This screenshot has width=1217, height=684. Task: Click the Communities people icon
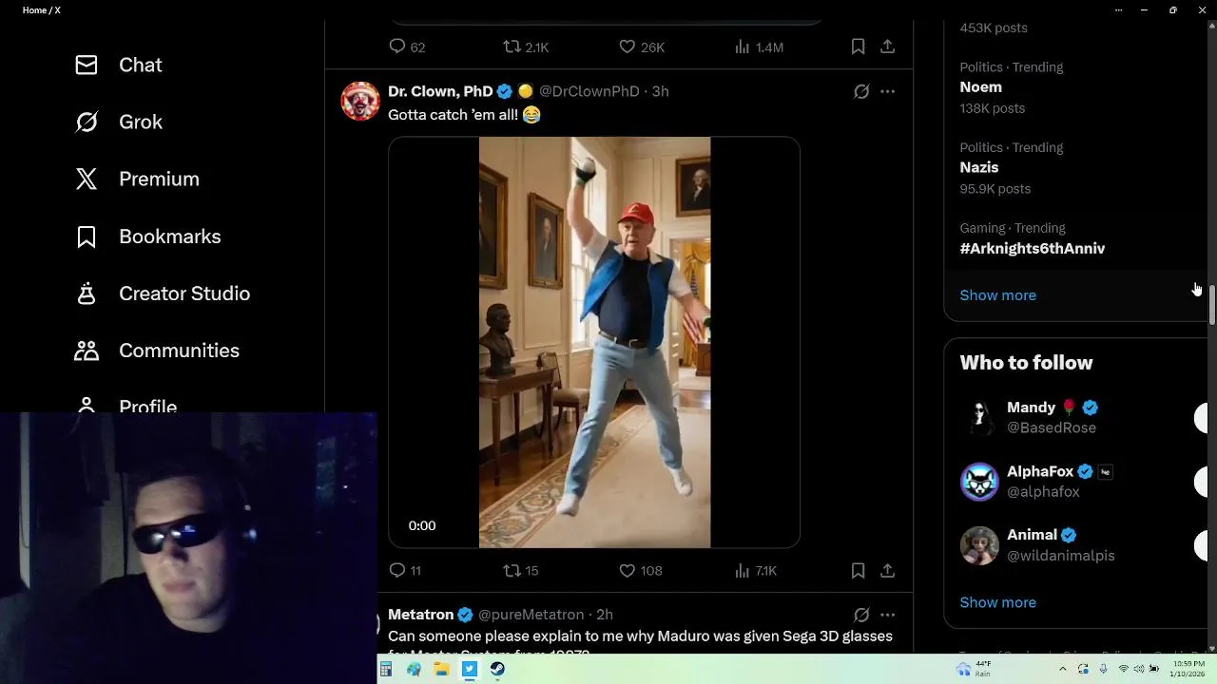tap(87, 351)
